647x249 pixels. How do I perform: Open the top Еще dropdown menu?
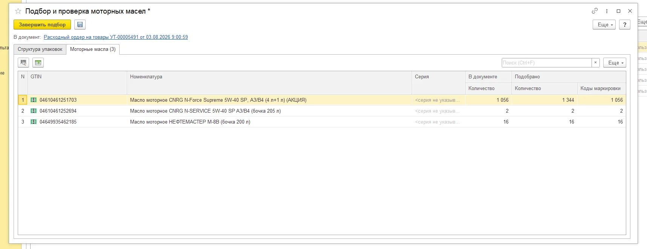click(x=604, y=24)
